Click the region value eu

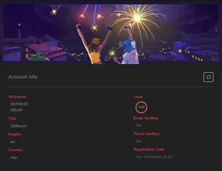[13, 142]
